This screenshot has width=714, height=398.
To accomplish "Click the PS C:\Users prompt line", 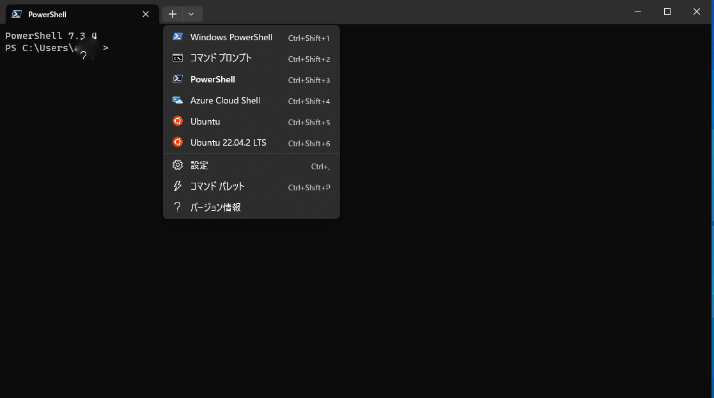I will point(56,48).
